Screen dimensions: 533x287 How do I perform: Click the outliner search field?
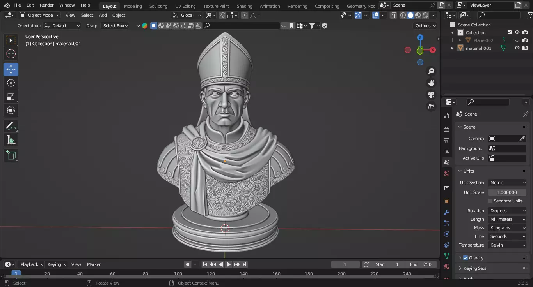pyautogui.click(x=499, y=15)
